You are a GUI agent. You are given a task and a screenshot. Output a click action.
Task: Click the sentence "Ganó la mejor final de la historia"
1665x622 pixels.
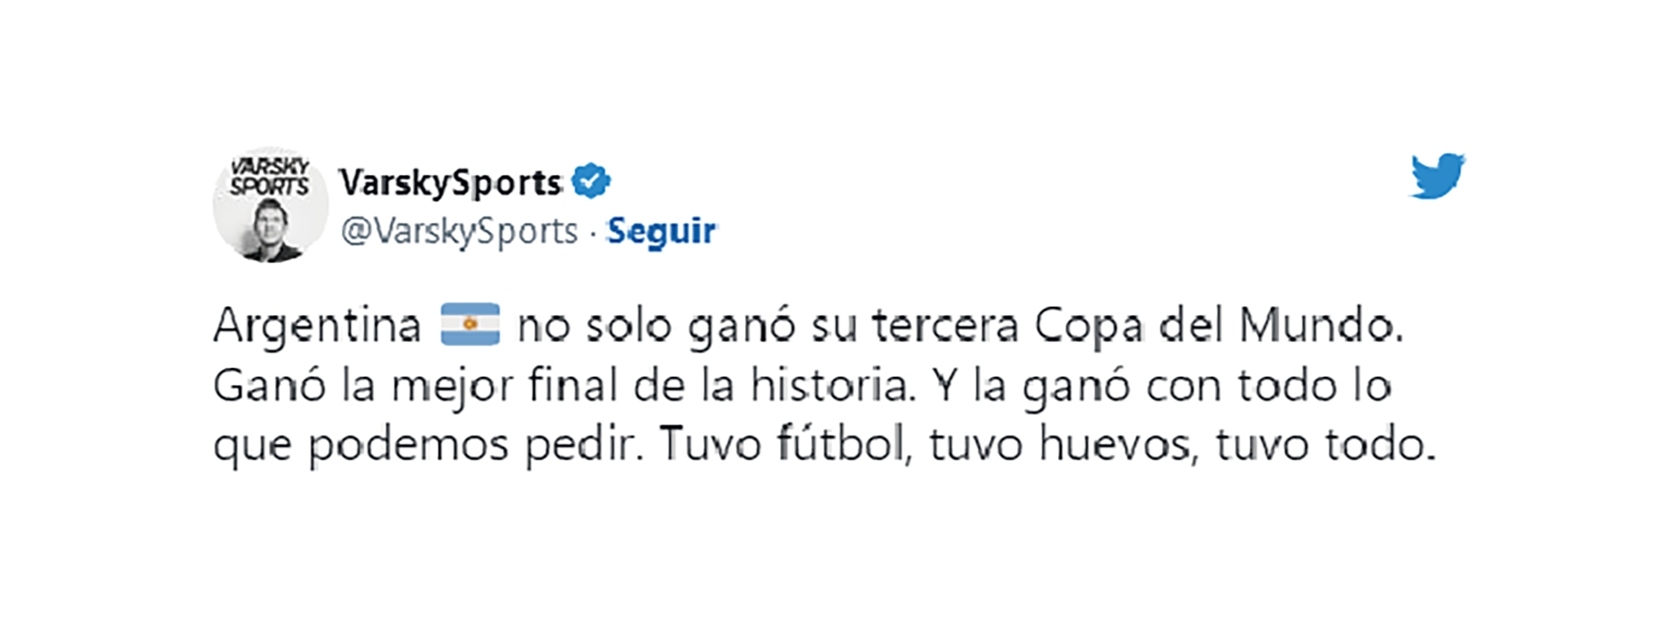tap(564, 386)
